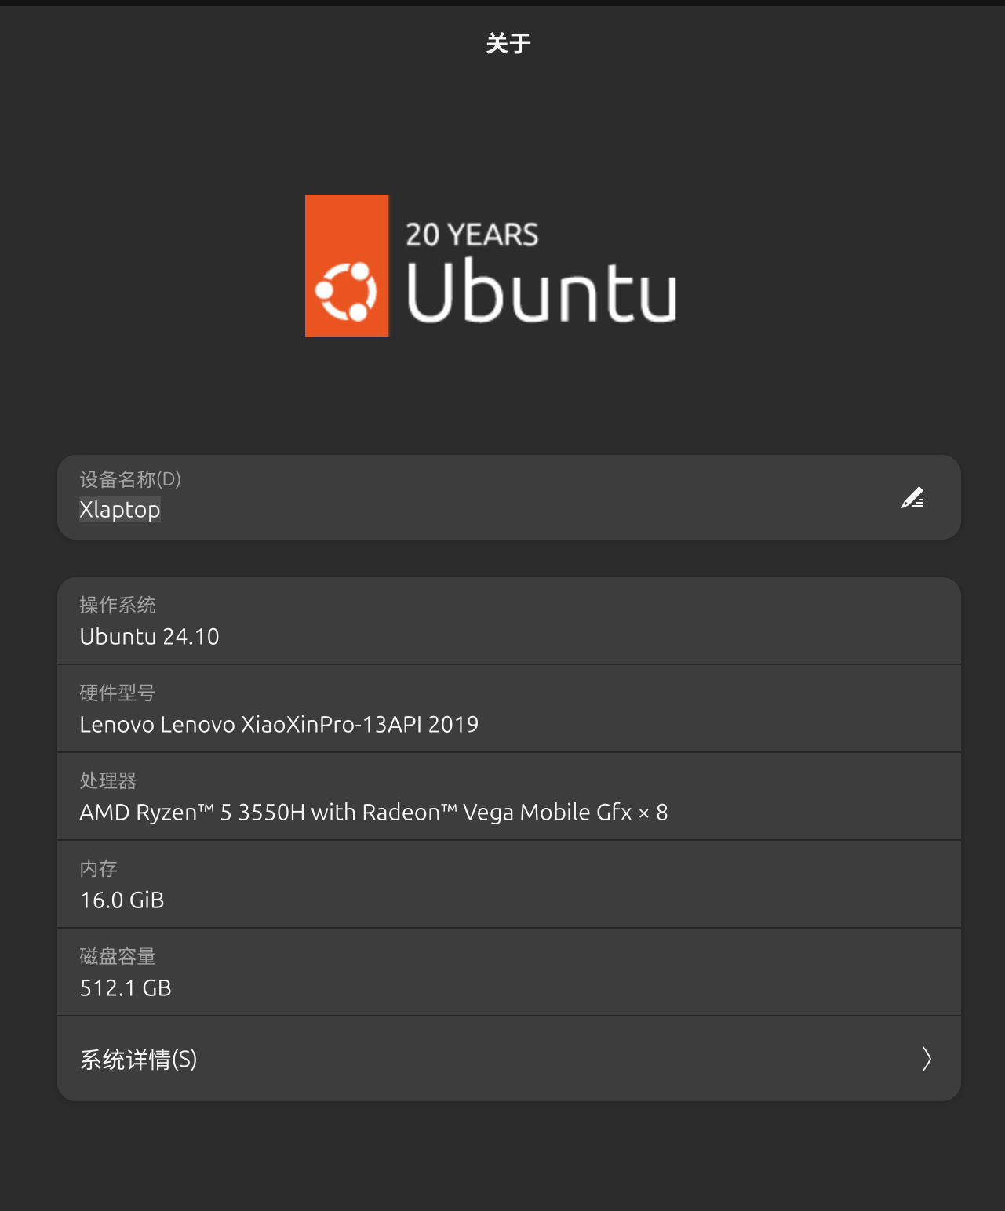Select the Xlaptop device name text
The width and height of the screenshot is (1005, 1211).
click(x=120, y=509)
